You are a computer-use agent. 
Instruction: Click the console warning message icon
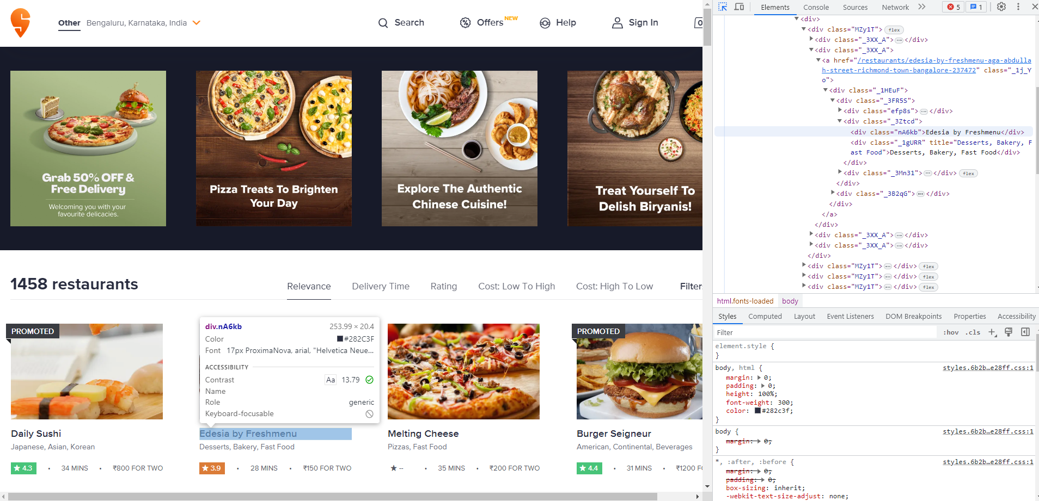coord(974,7)
